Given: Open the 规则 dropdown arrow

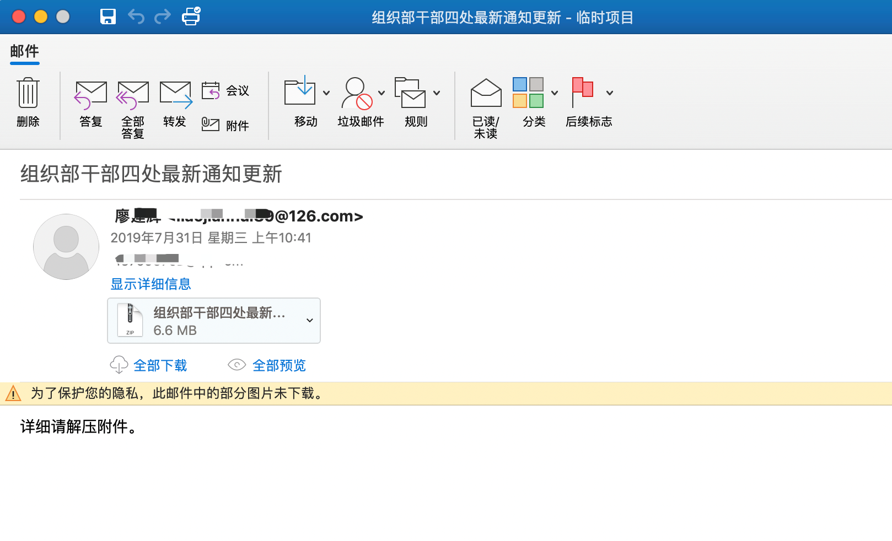Looking at the screenshot, I should point(437,93).
